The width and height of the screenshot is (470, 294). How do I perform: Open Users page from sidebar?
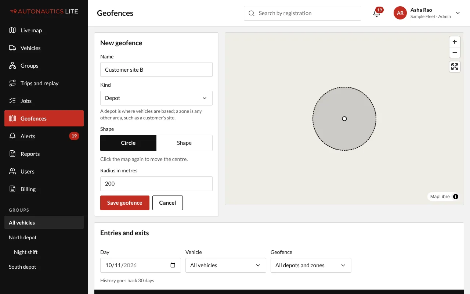[44, 171]
